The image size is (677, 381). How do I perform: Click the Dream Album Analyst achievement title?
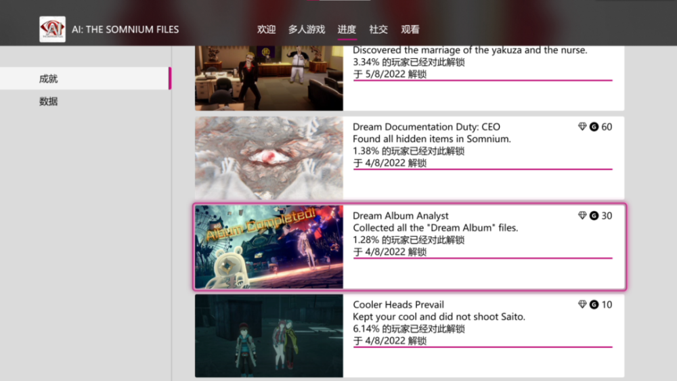coord(401,216)
